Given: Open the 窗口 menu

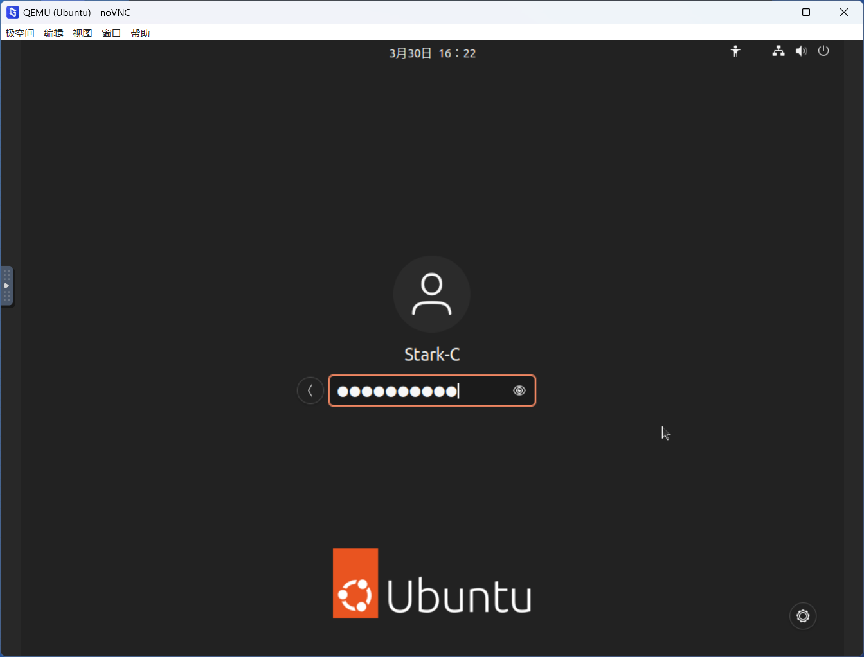Looking at the screenshot, I should pos(111,33).
